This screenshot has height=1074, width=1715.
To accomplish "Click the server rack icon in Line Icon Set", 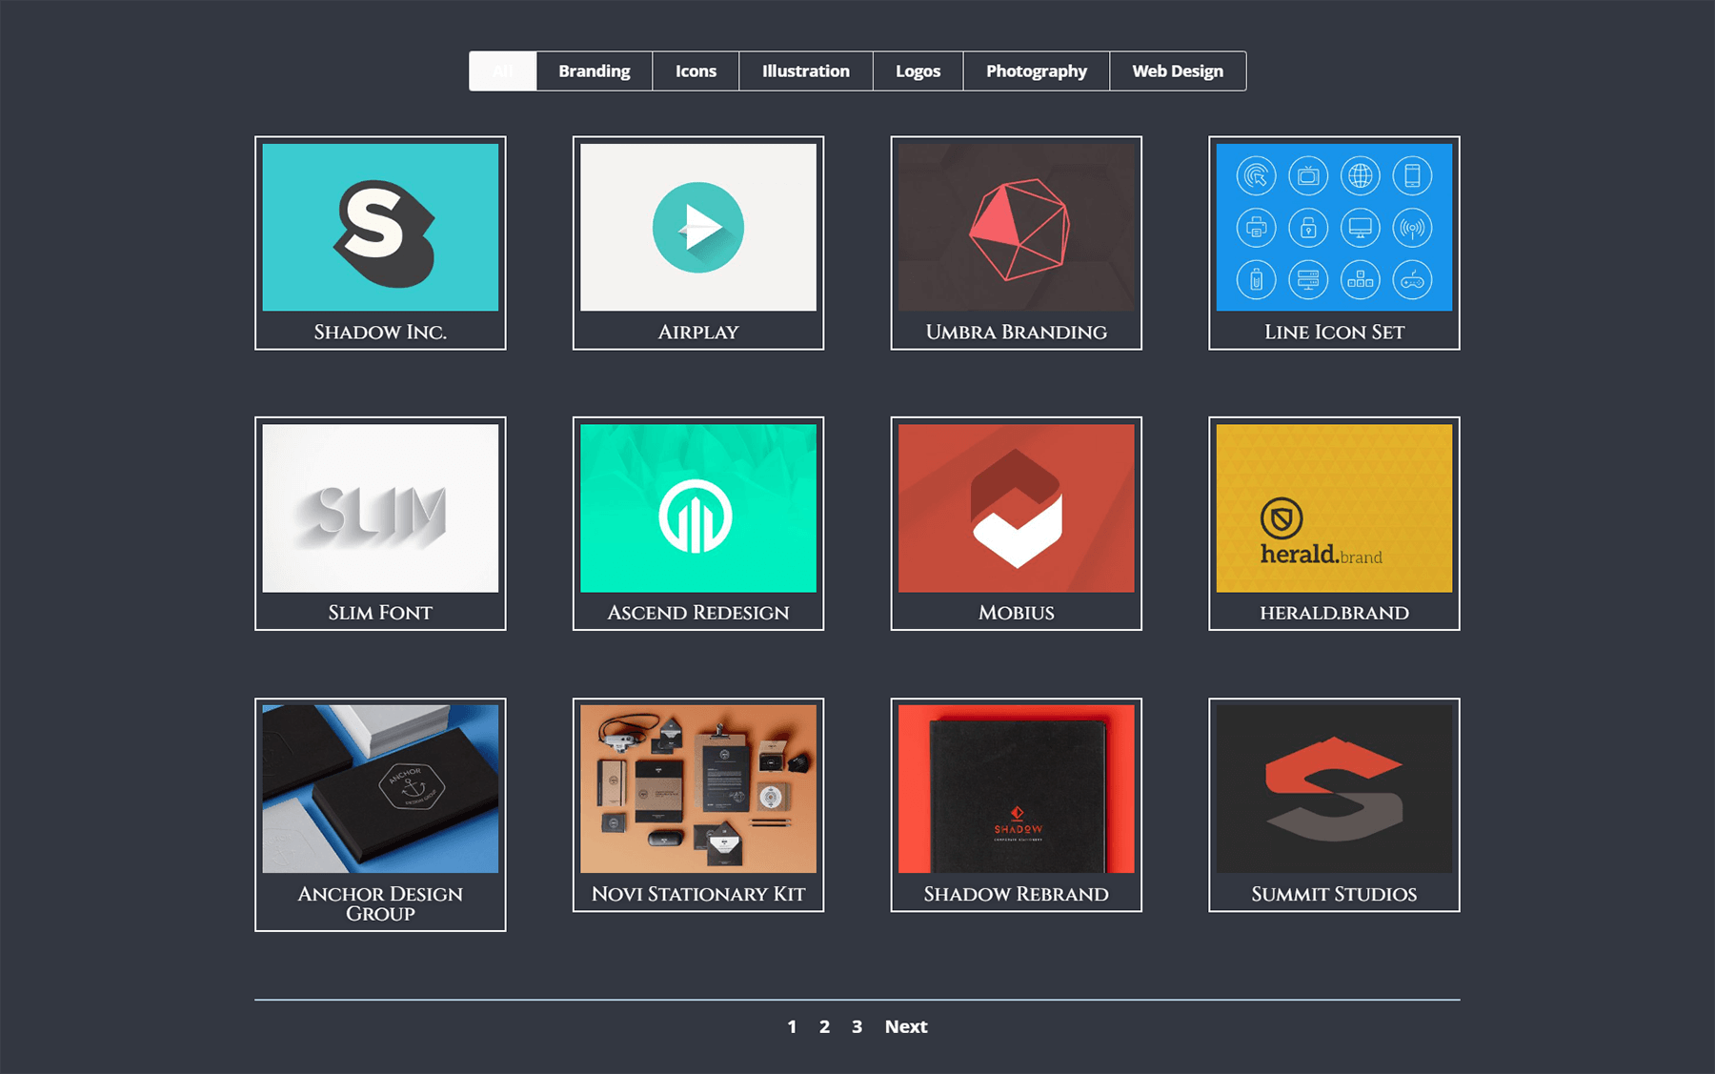I will pos(1309,280).
